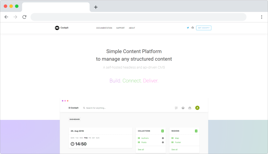Open the hamburger Cockpit menu in the dashboard
This screenshot has width=268, height=154.
pos(74,108)
